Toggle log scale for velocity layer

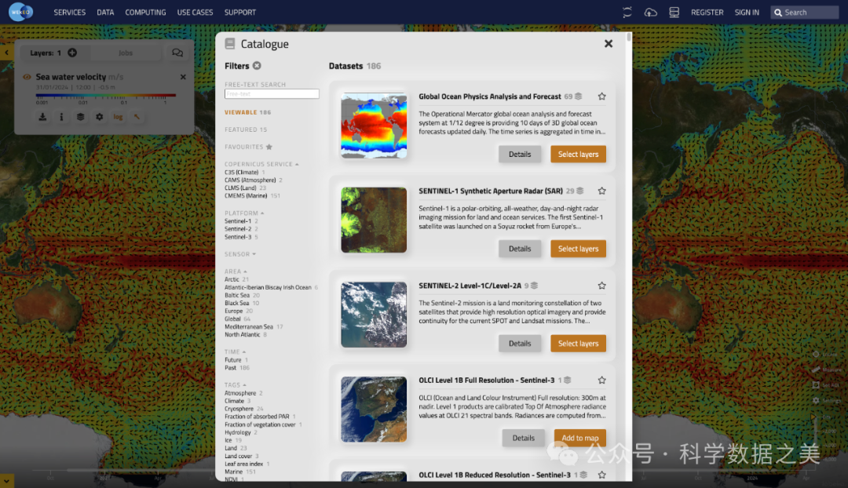point(118,117)
